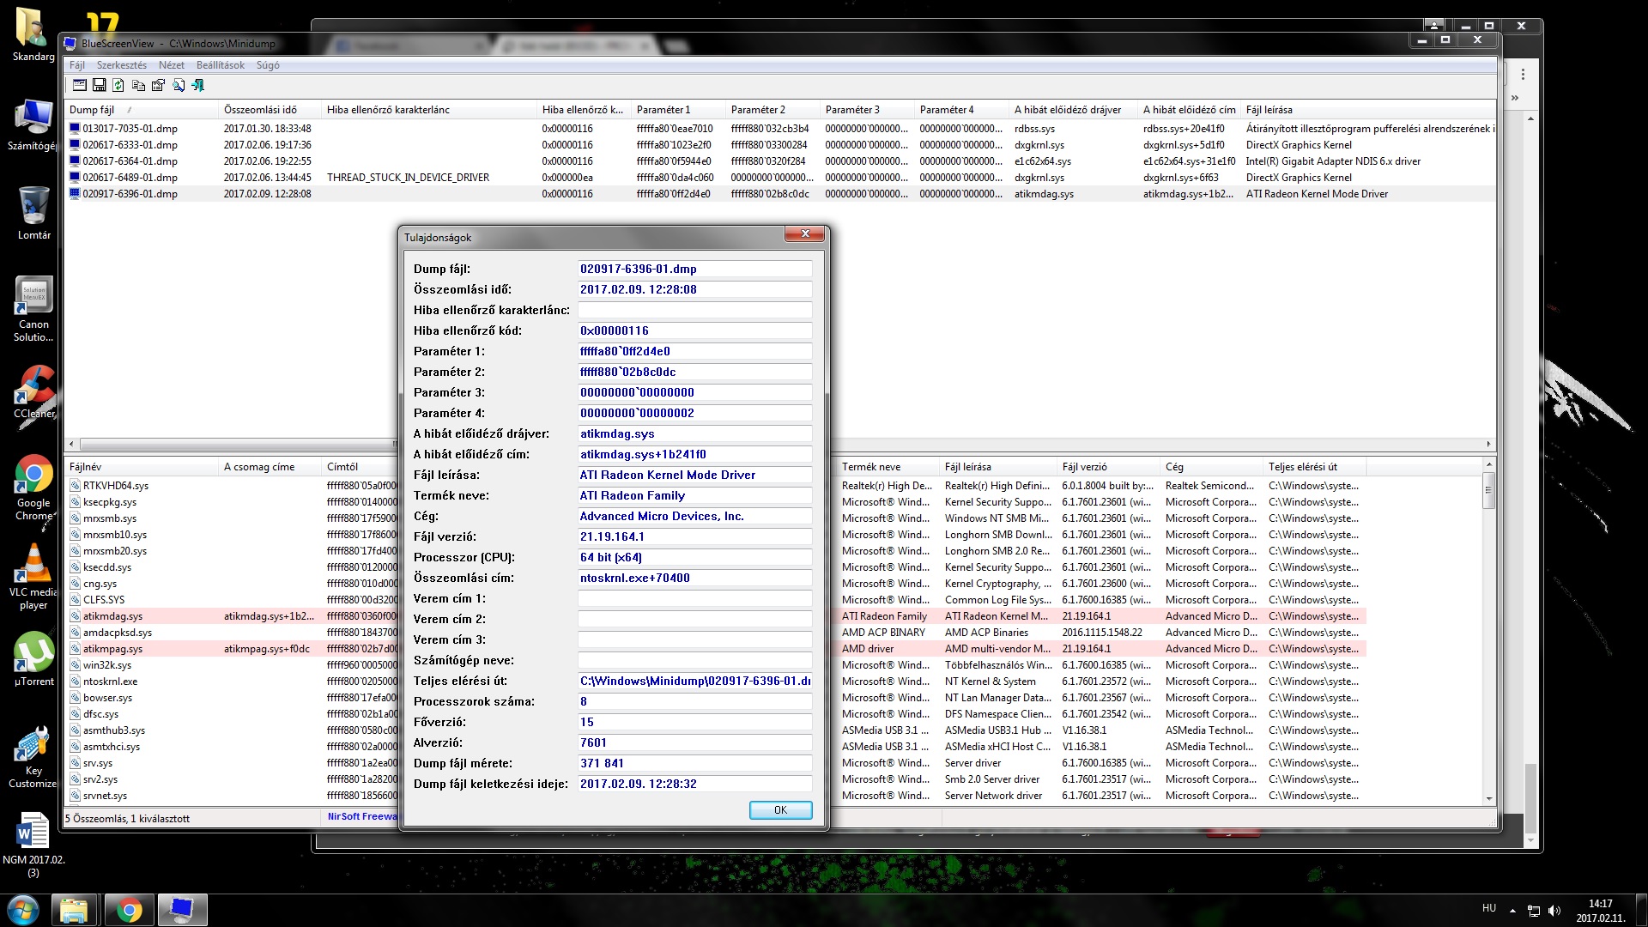
Task: Open the Szerkesztés menu
Action: [x=122, y=65]
